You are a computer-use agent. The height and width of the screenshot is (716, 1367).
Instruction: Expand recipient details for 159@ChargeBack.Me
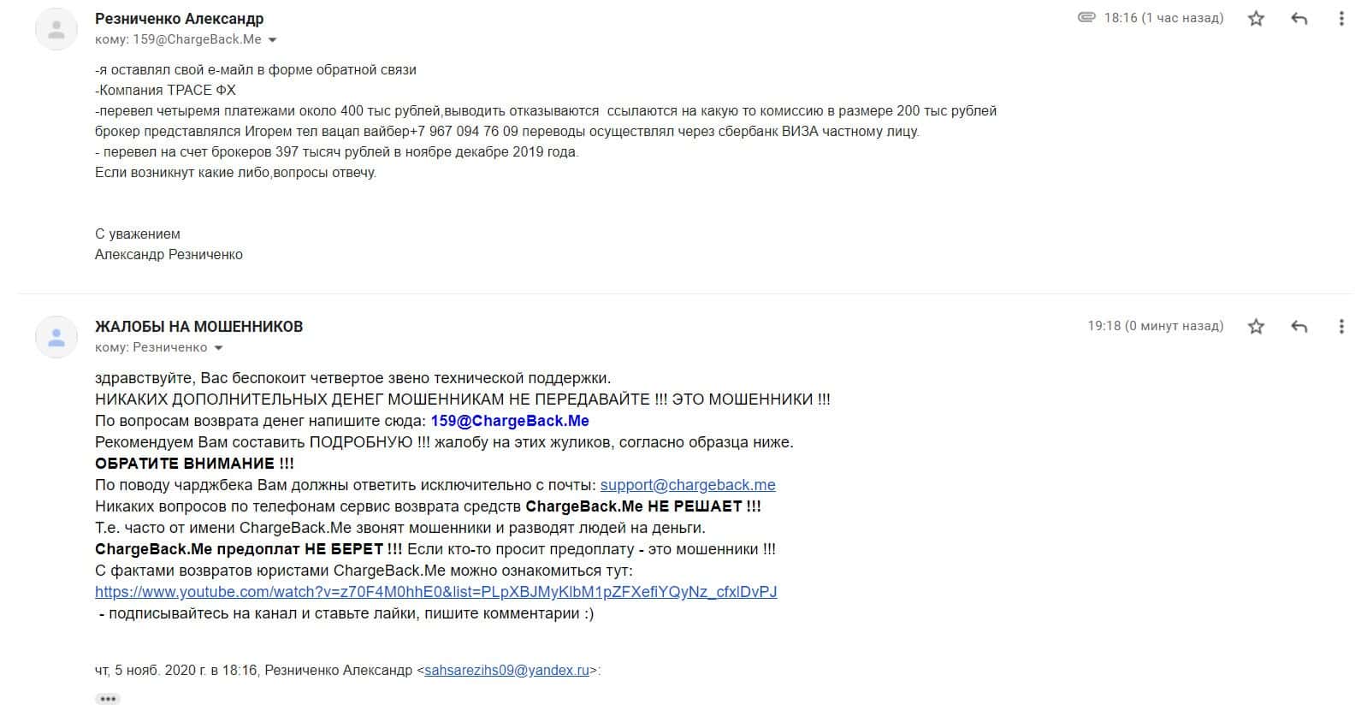point(273,39)
